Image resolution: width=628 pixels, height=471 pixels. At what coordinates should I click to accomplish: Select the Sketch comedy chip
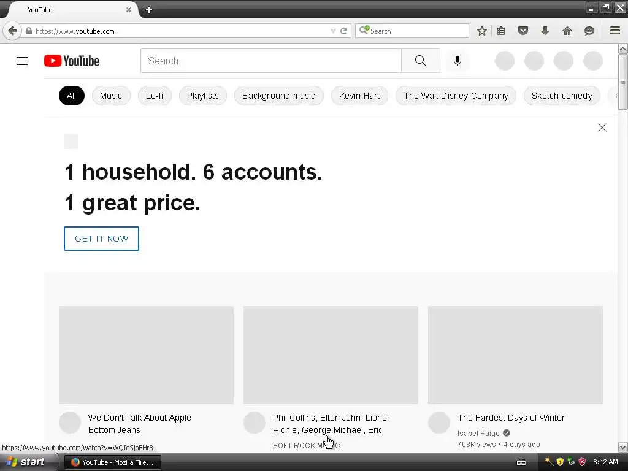click(x=562, y=96)
